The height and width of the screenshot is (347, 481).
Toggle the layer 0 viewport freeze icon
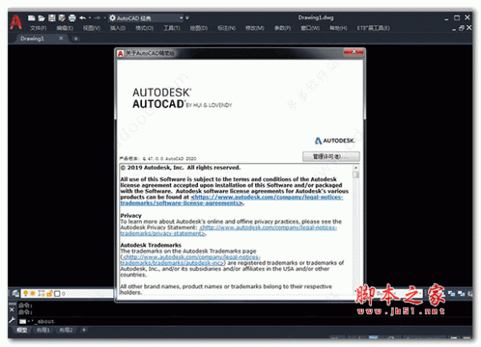[41, 293]
